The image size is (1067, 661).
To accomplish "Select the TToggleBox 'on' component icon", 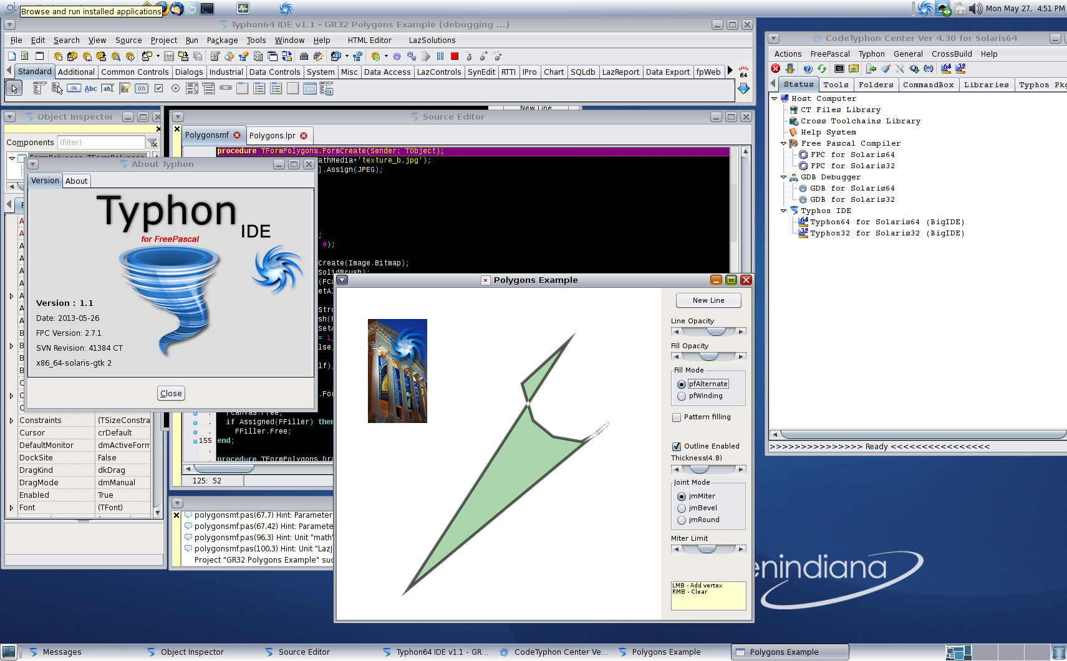I will click(x=142, y=88).
